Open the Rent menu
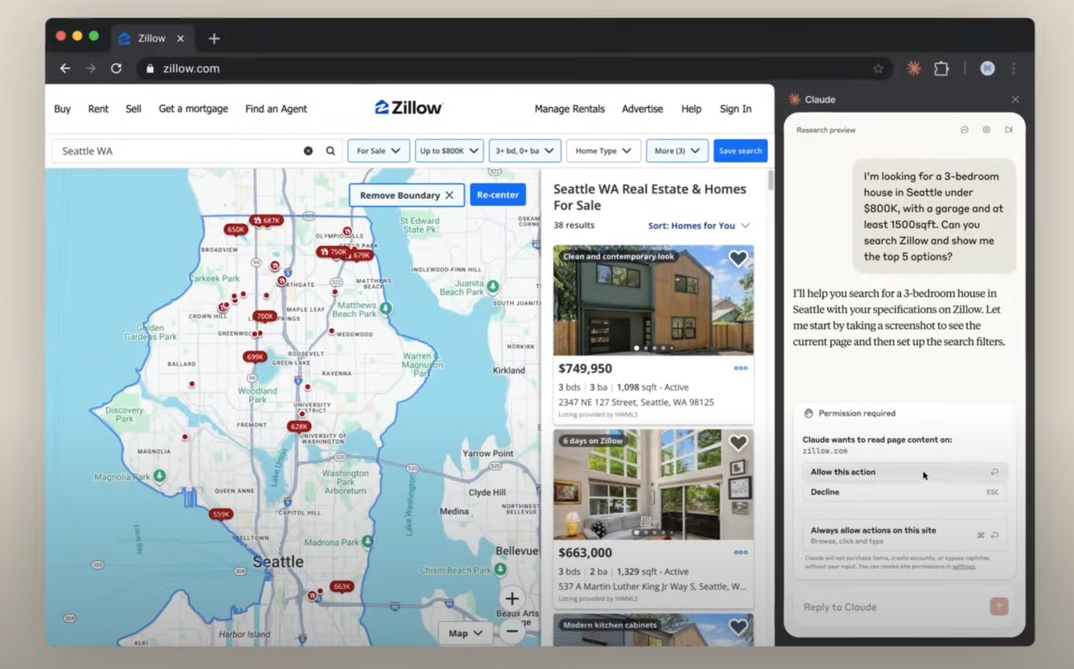The height and width of the screenshot is (669, 1074). click(98, 108)
